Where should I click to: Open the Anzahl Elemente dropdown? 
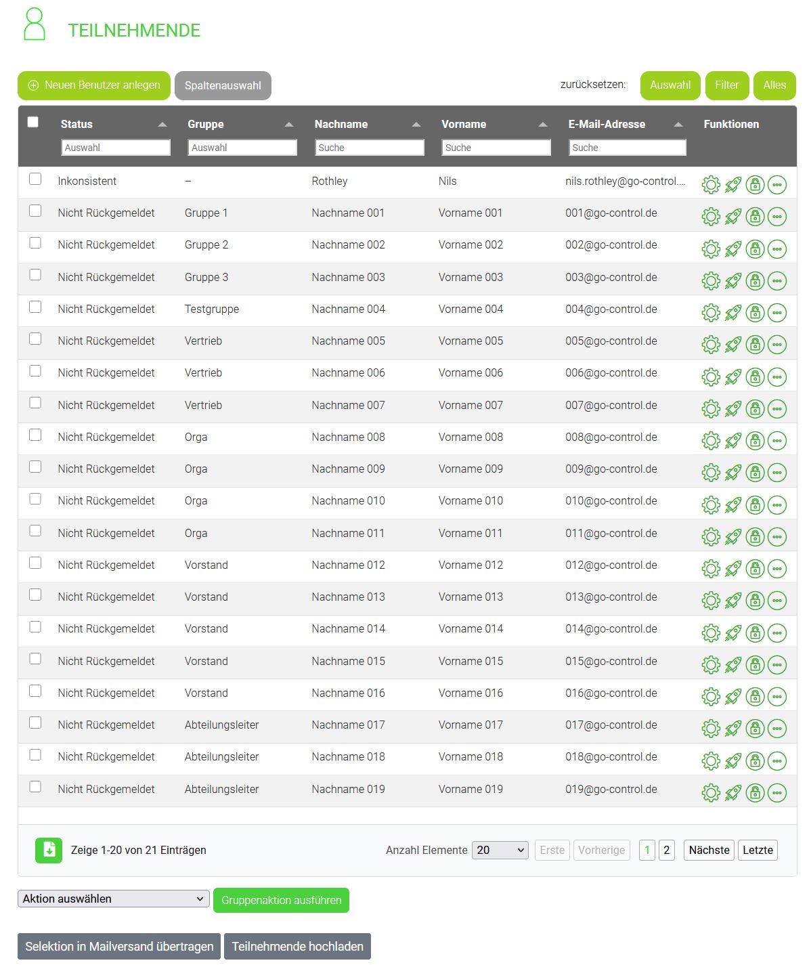click(x=500, y=851)
